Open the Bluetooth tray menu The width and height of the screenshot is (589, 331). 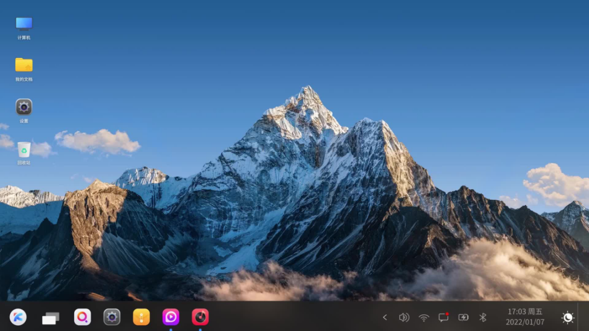pos(483,317)
